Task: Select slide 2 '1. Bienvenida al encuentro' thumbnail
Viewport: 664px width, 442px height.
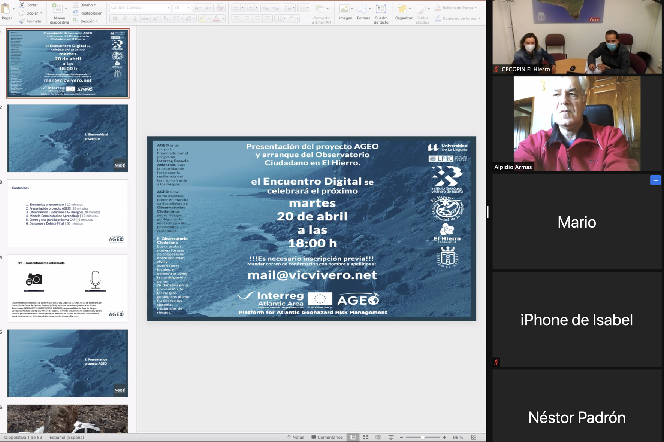Action: coord(67,138)
